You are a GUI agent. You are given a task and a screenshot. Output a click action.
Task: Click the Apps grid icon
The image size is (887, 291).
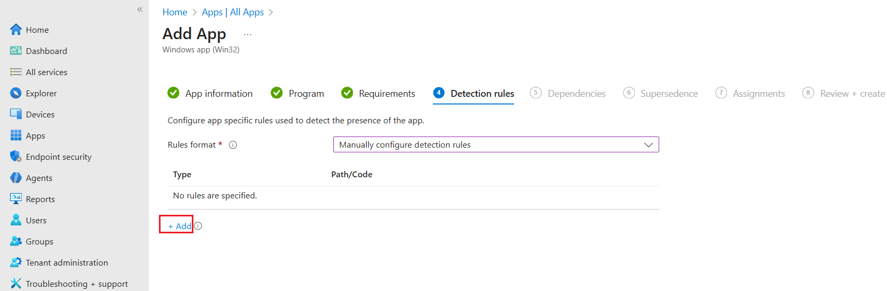pos(16,135)
